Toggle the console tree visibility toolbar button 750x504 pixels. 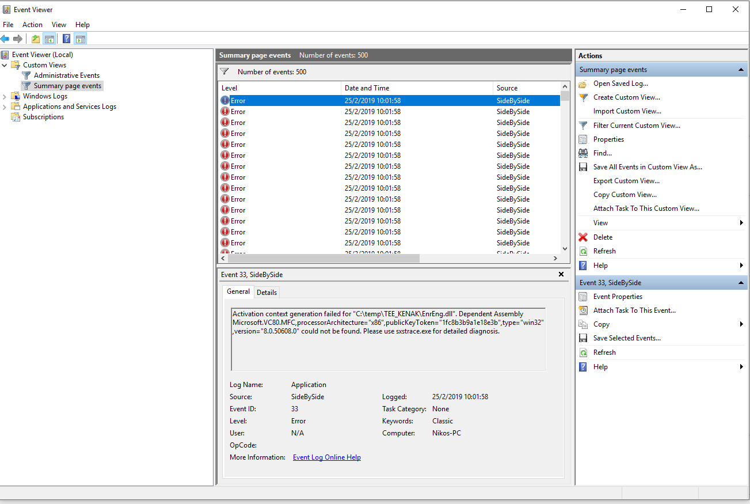coord(50,39)
